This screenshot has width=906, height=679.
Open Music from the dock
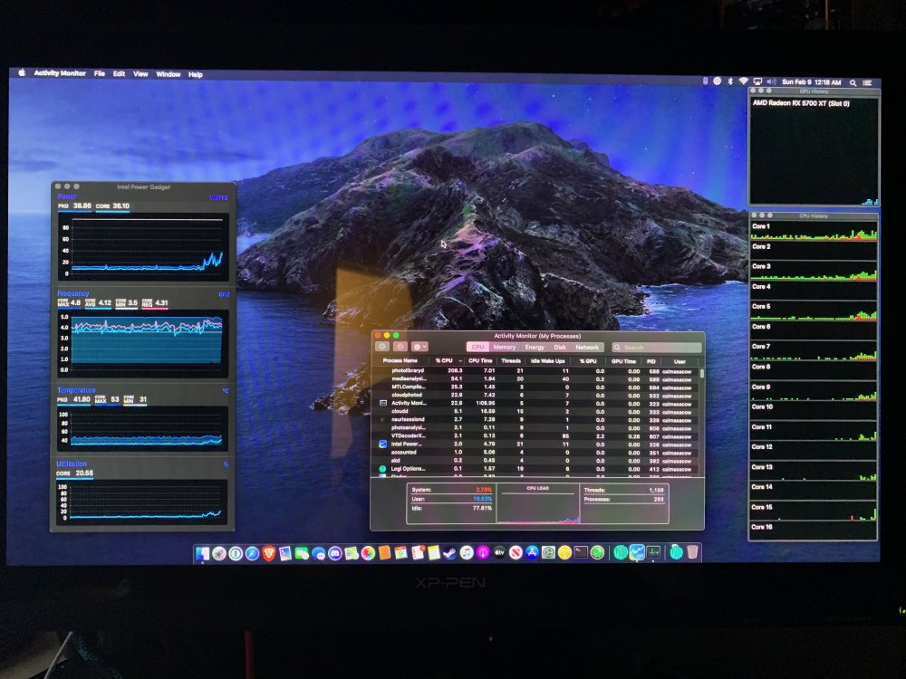click(467, 552)
